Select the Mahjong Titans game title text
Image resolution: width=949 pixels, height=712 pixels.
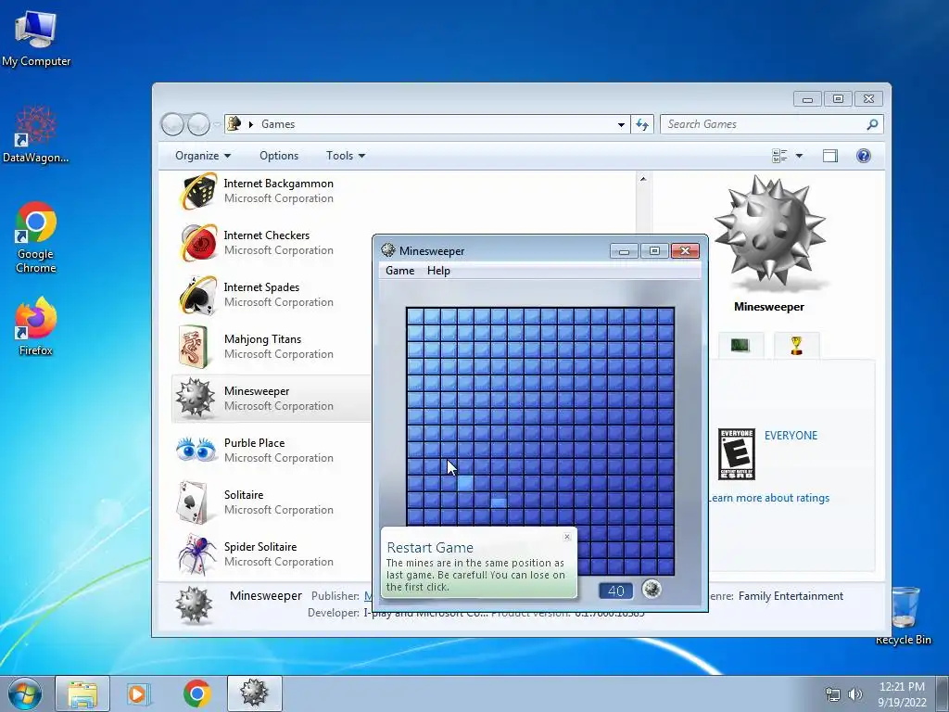coord(262,339)
